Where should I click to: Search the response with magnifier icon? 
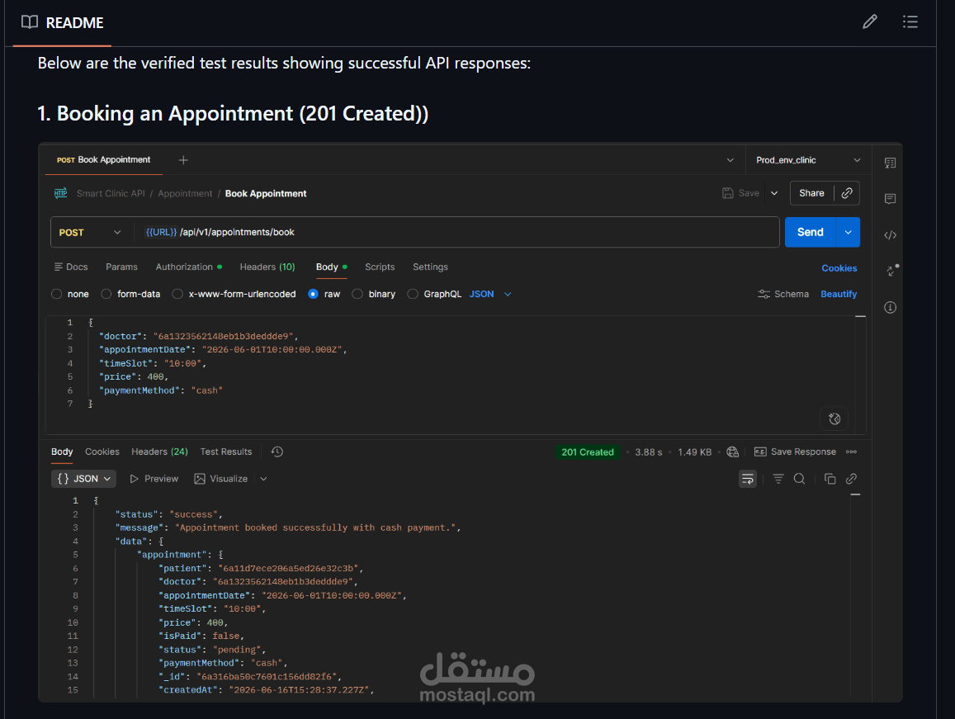click(x=800, y=479)
